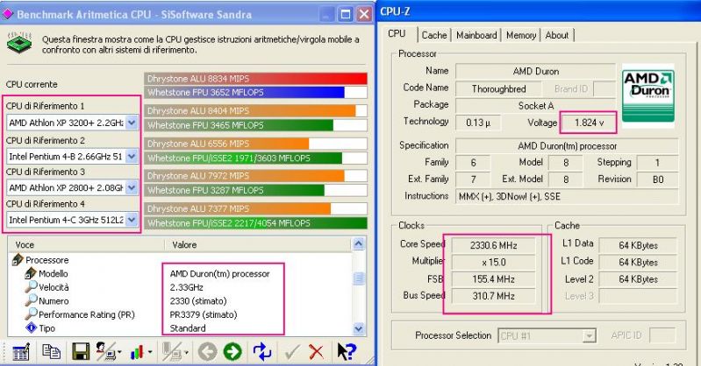
Task: Click the grey checkmark icon
Action: click(291, 352)
